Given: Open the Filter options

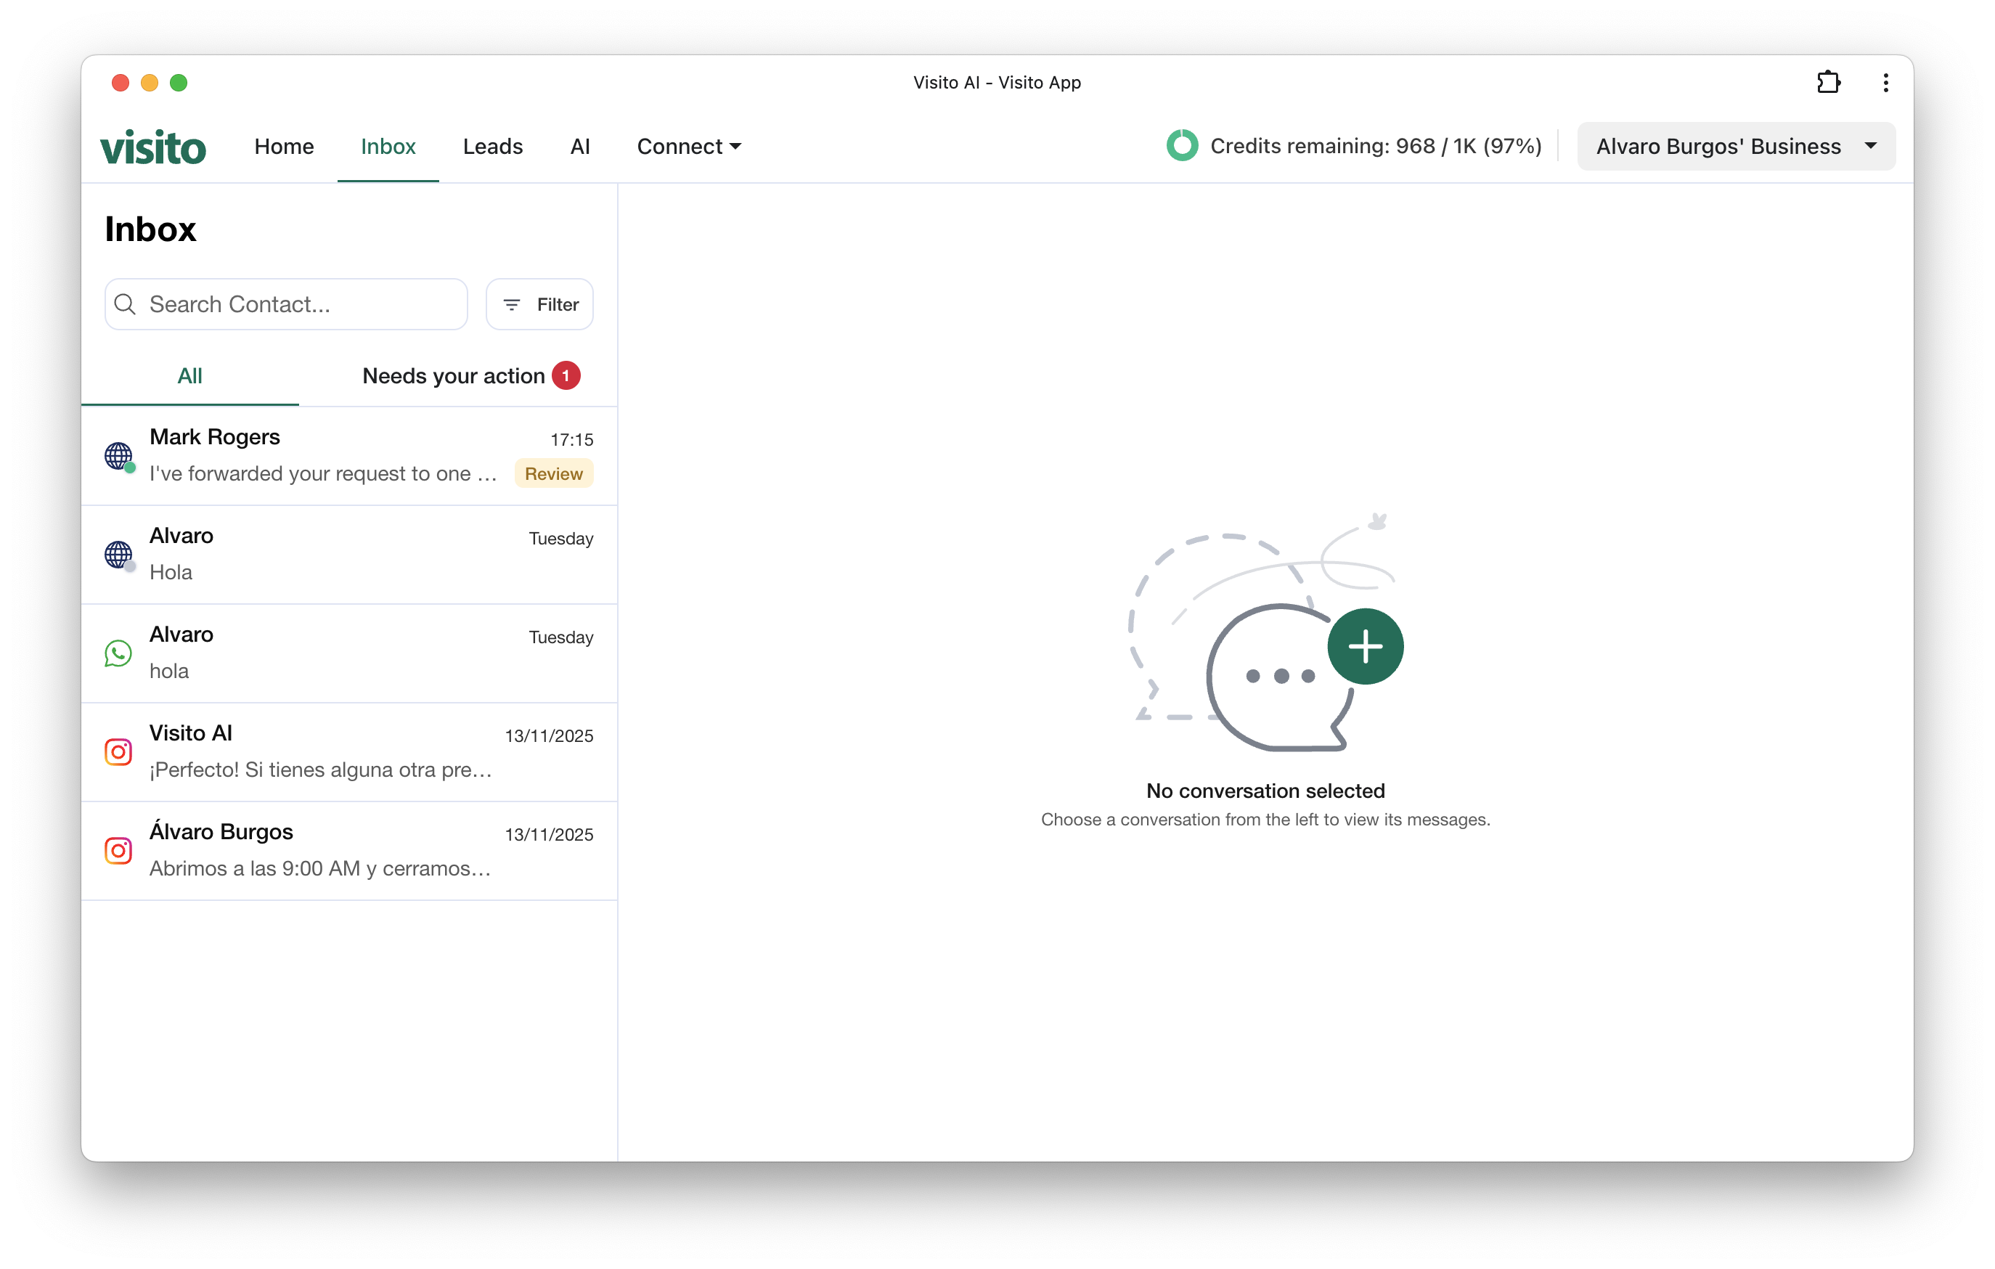Looking at the screenshot, I should click(x=539, y=304).
